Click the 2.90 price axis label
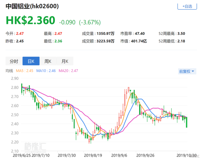Viewport: 201px width, 159px height. click(x=15, y=79)
